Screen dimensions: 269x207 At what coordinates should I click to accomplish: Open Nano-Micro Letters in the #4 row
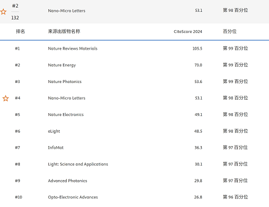pos(67,98)
